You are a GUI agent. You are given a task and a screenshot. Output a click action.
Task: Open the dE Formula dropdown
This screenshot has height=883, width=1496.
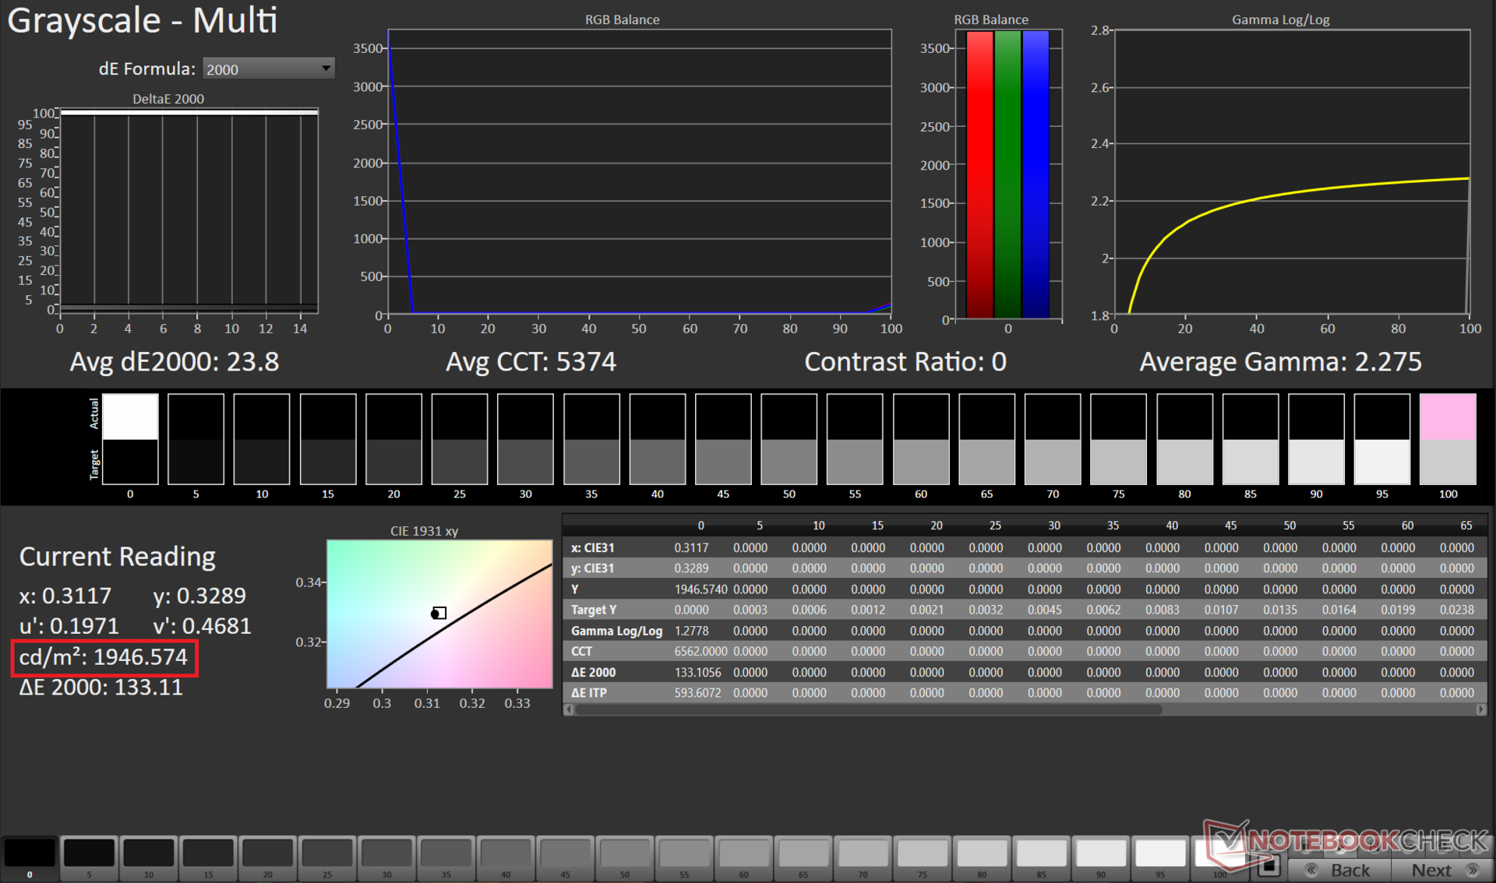pyautogui.click(x=268, y=69)
